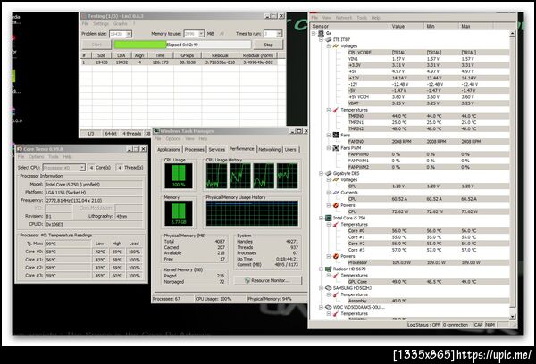Click the Value column header in sensor window

point(406,26)
